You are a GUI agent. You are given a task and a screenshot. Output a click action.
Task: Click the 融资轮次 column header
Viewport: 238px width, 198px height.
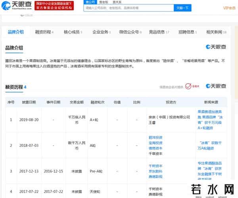98,102
